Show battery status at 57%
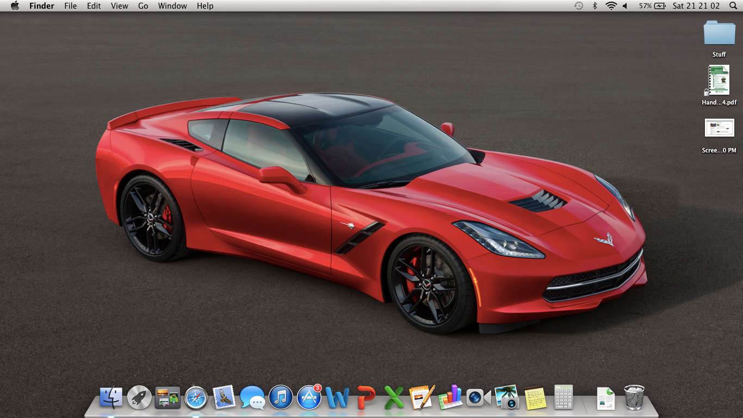Image resolution: width=743 pixels, height=418 pixels. click(652, 6)
